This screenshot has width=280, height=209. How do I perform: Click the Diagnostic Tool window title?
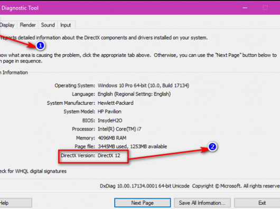[20, 8]
